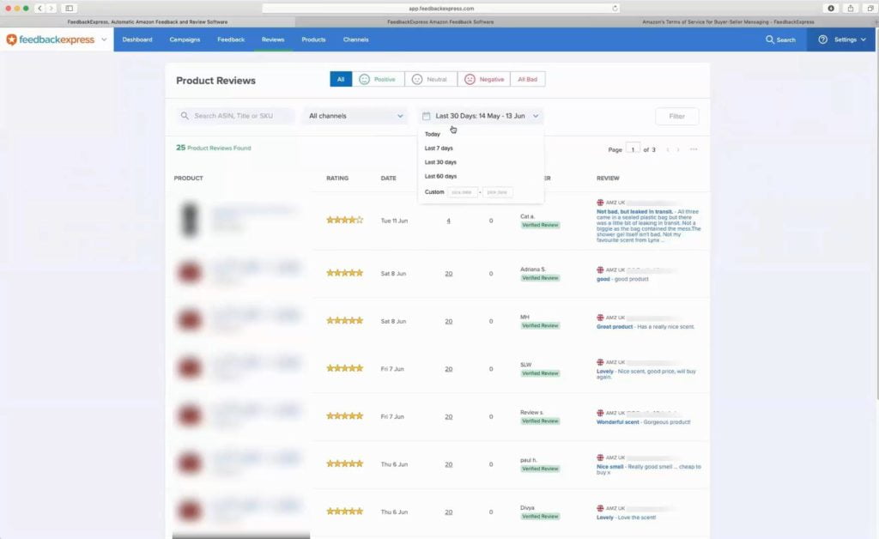The width and height of the screenshot is (879, 539).
Task: Filter reviews by Positive smiley
Action: point(378,80)
